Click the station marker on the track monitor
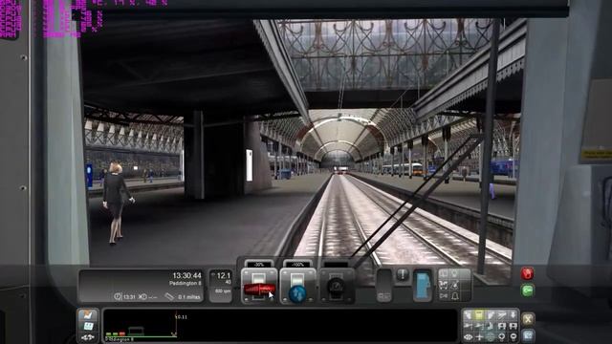 pyautogui.click(x=174, y=333)
